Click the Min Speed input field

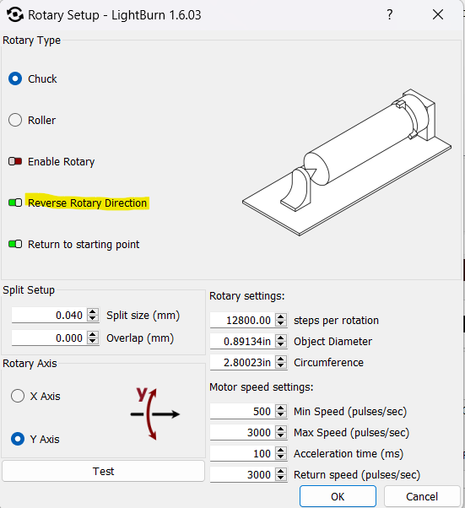pyautogui.click(x=242, y=411)
